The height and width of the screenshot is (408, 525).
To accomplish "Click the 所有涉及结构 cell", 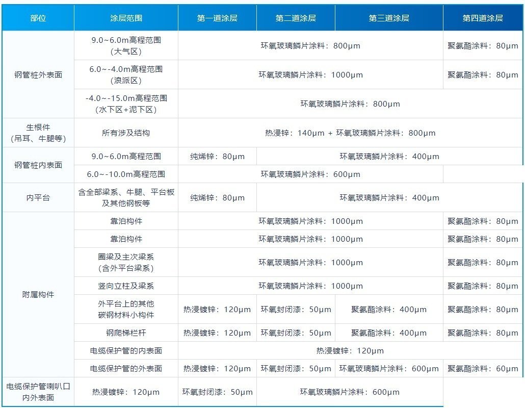I will tap(126, 133).
